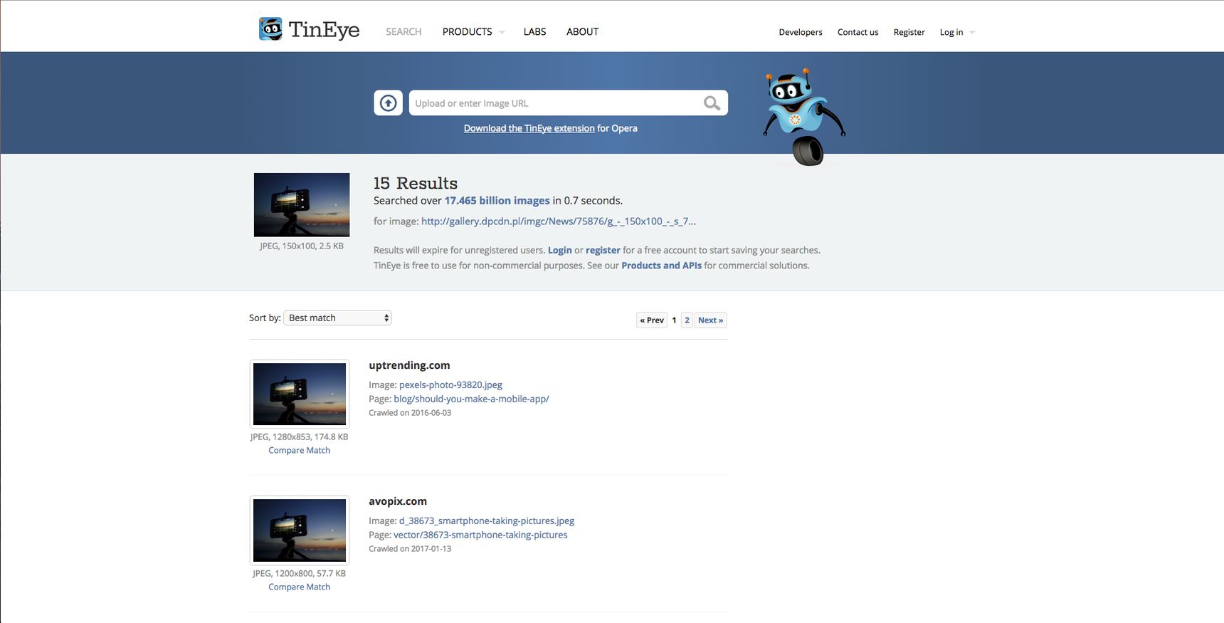Image resolution: width=1224 pixels, height=623 pixels.
Task: Click the searched query image thumbnail
Action: [302, 205]
